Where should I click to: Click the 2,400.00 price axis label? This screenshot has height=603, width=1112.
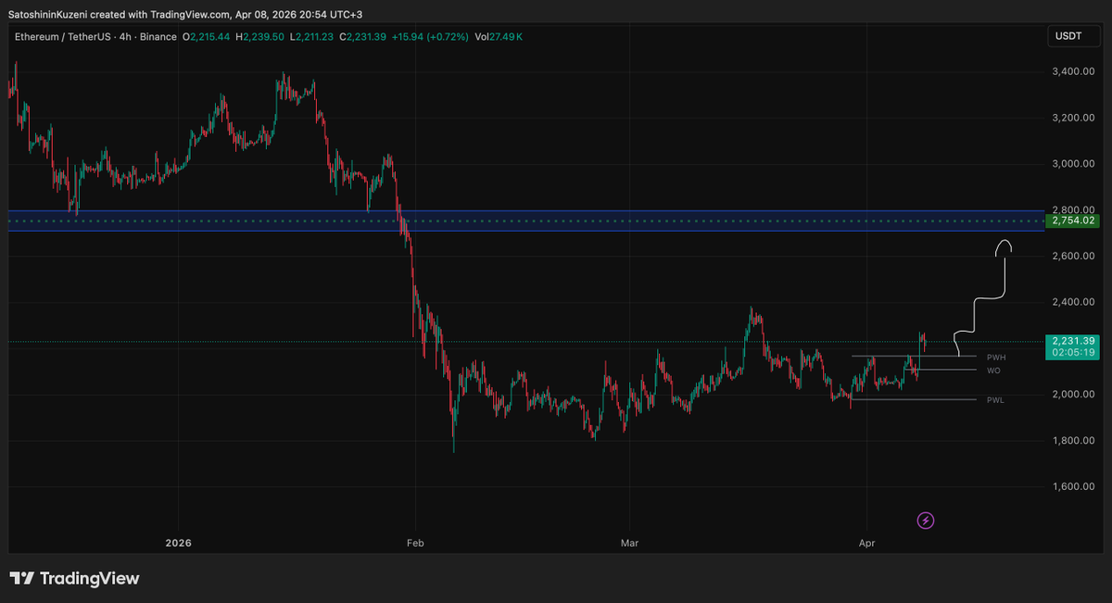point(1075,302)
